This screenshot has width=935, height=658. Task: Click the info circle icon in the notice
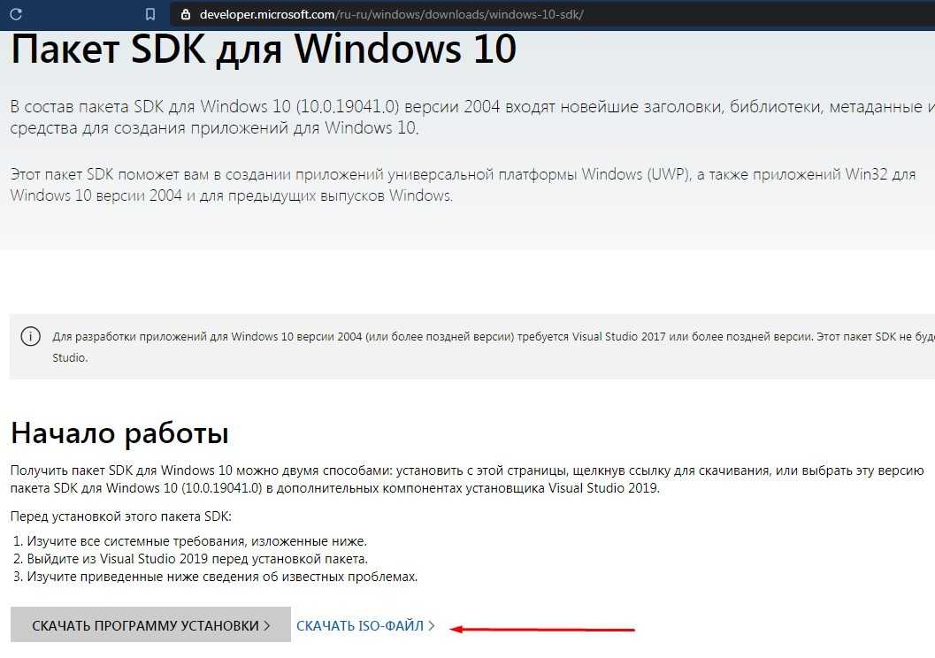31,337
